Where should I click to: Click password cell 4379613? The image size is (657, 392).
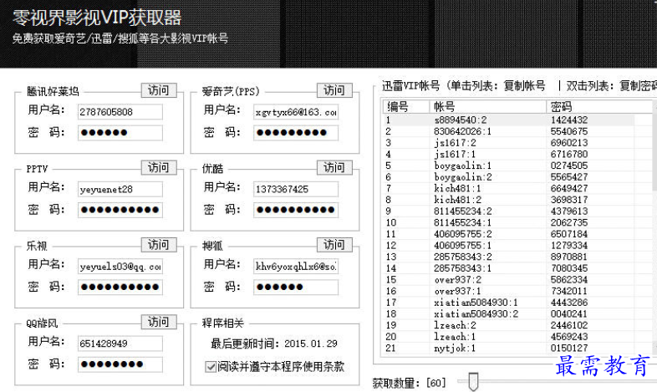click(x=569, y=211)
